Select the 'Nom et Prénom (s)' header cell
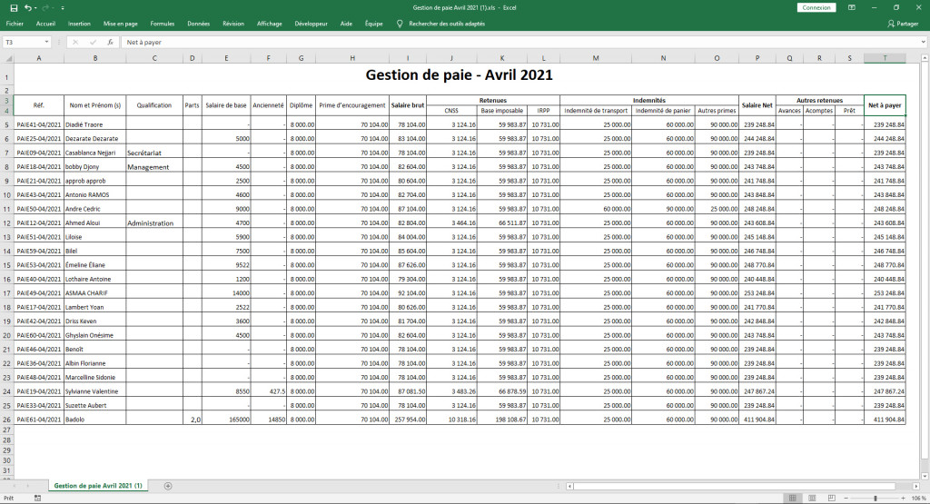The height and width of the screenshot is (504, 930). 94,105
